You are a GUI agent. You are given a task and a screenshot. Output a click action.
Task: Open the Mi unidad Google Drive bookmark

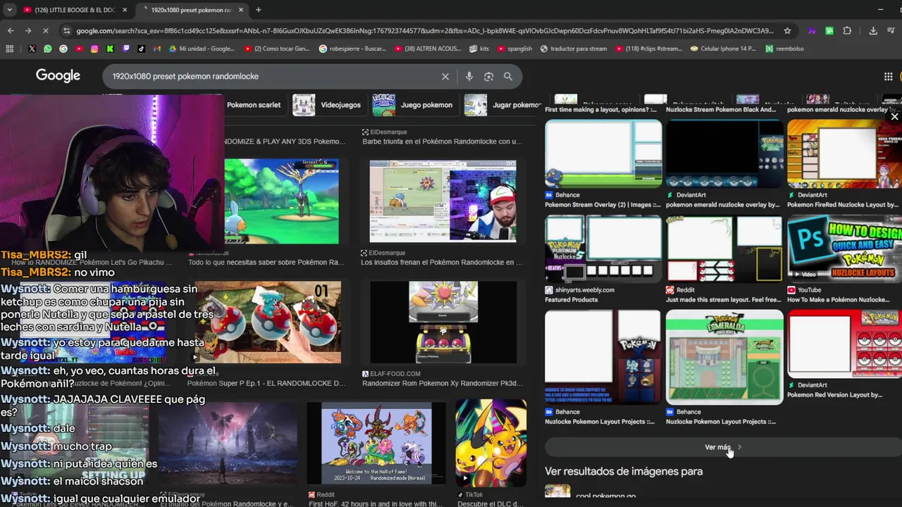pyautogui.click(x=202, y=49)
